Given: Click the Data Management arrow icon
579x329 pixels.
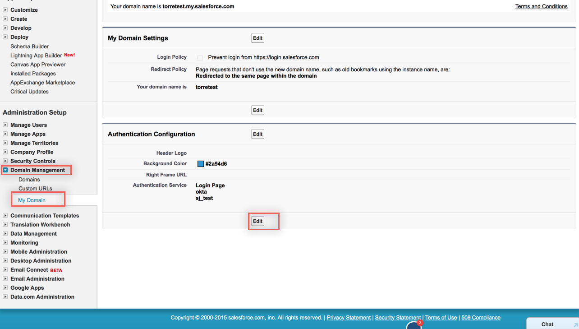Looking at the screenshot, I should [5, 234].
